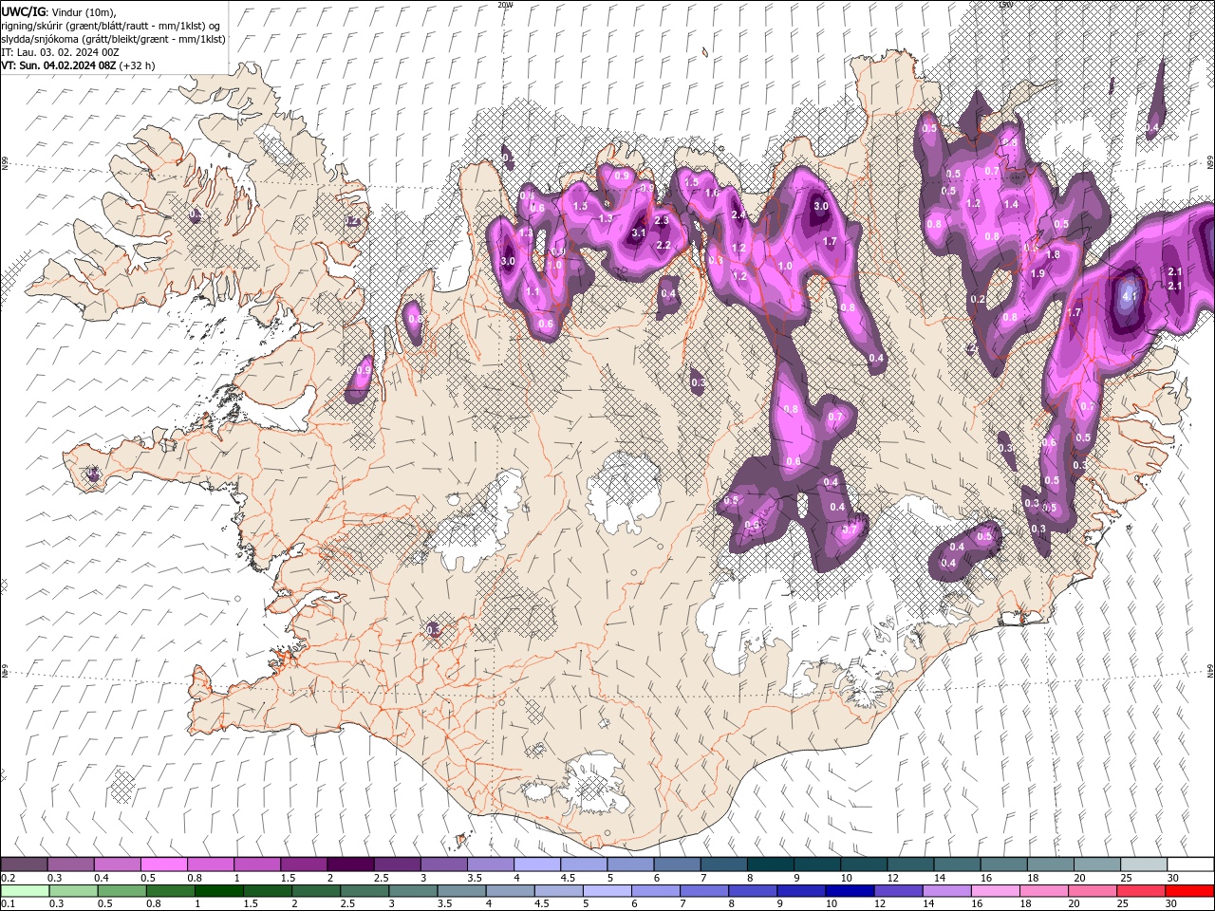Click the 2.2 precipitation value label

point(664,245)
